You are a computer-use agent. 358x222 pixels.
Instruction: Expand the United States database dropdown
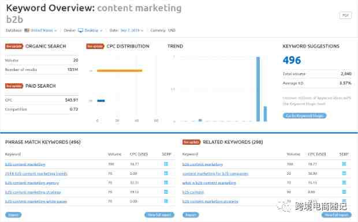point(41,31)
